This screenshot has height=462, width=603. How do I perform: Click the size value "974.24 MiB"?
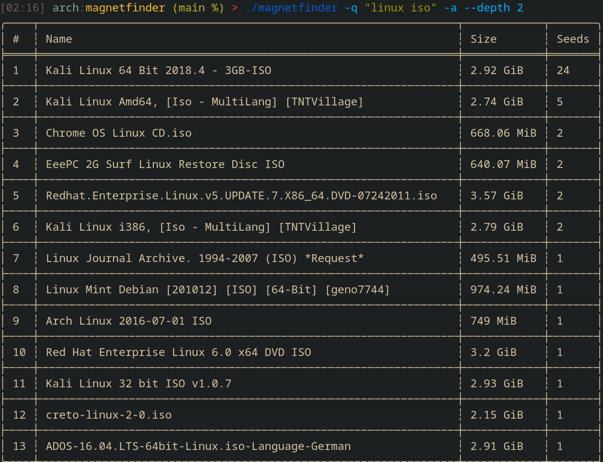click(x=503, y=290)
